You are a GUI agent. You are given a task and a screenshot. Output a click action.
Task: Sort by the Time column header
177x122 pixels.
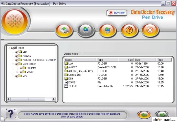pyautogui.click(x=164, y=60)
